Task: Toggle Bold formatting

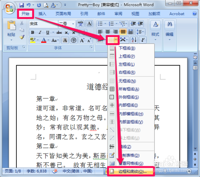Action: [x=32, y=32]
